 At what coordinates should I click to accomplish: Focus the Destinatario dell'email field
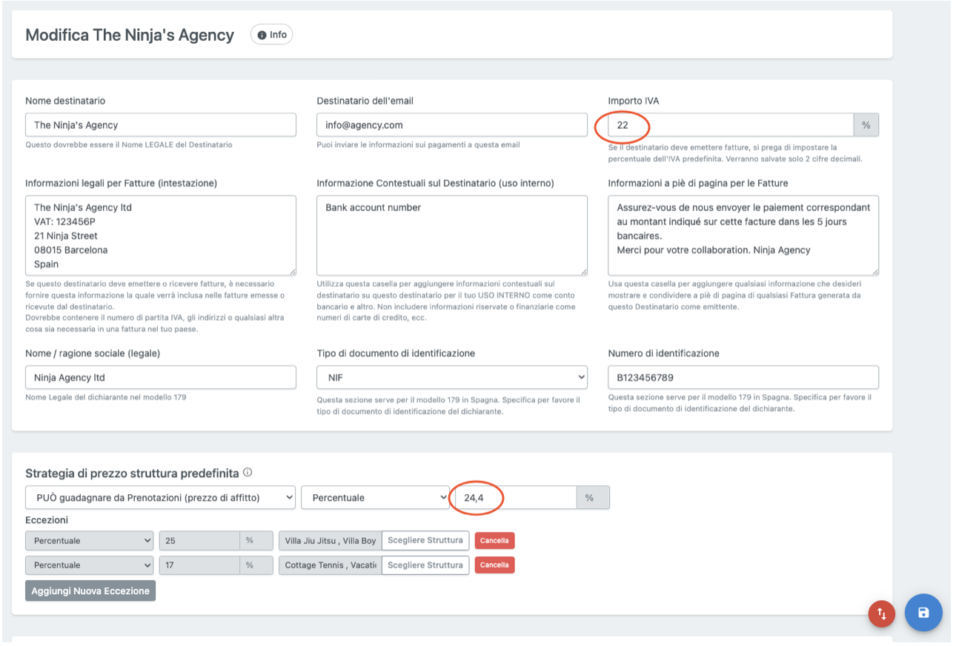(451, 125)
